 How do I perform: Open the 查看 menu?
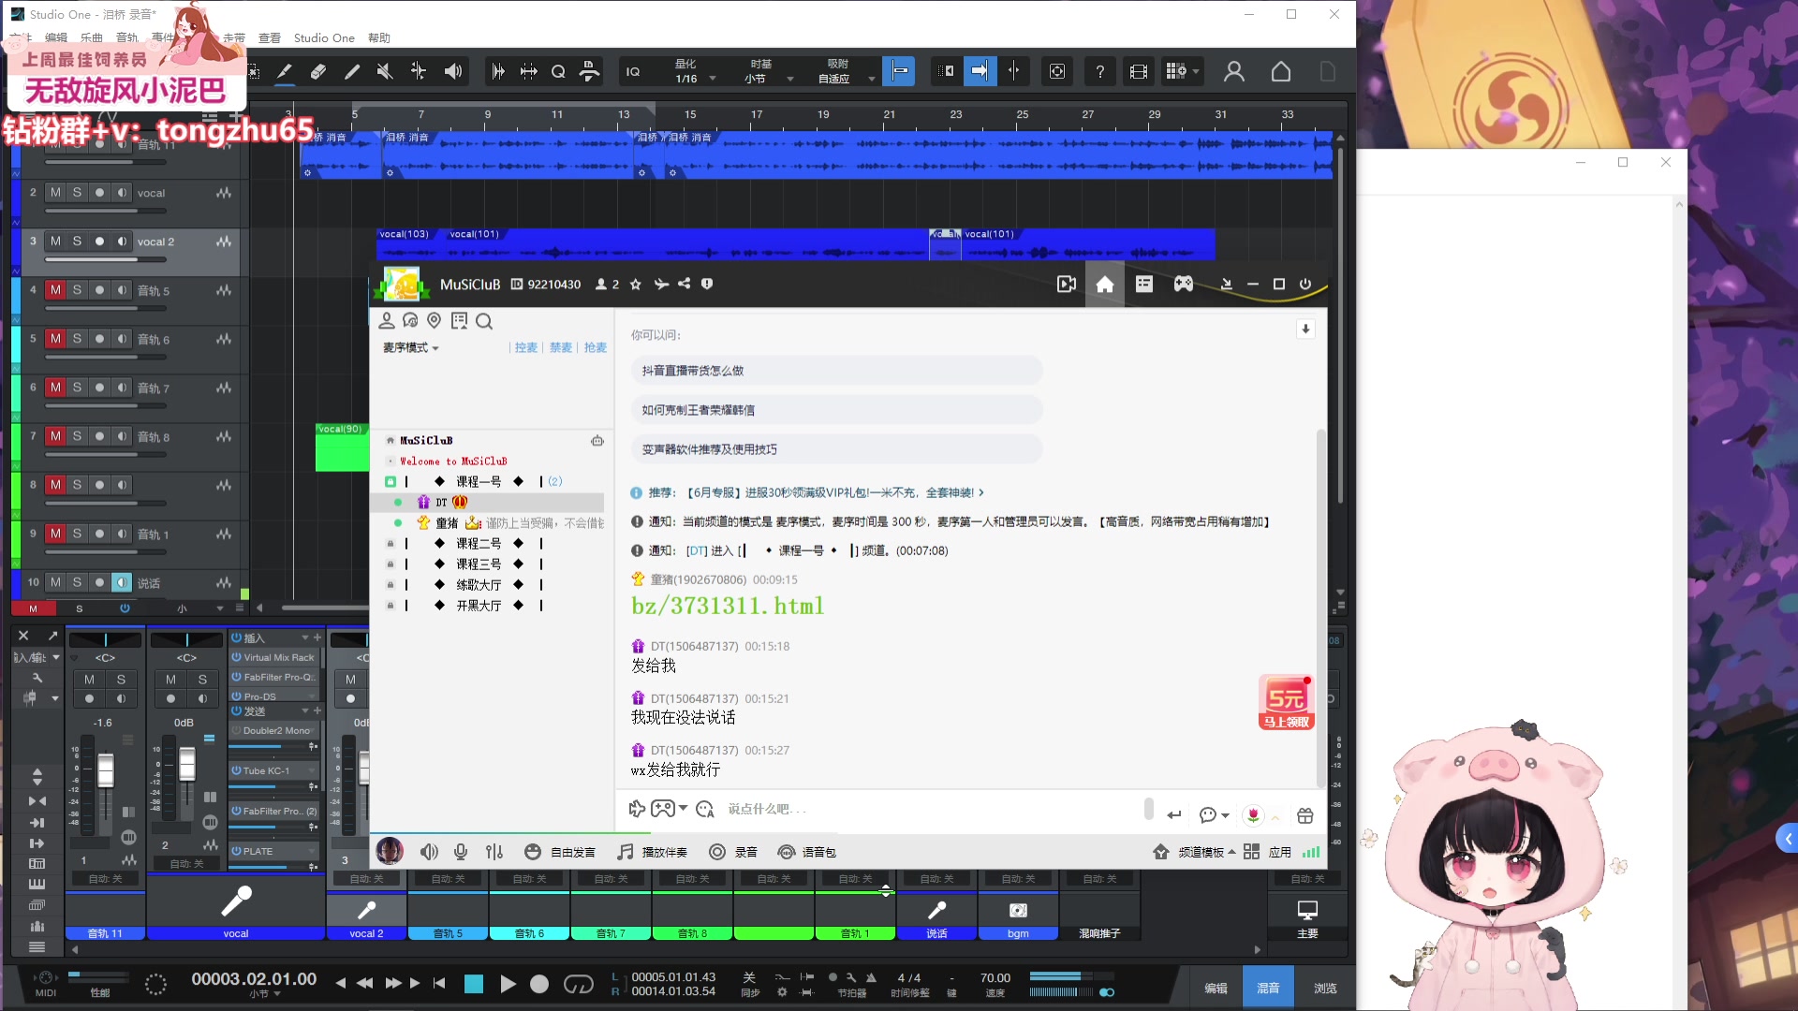[x=270, y=38]
